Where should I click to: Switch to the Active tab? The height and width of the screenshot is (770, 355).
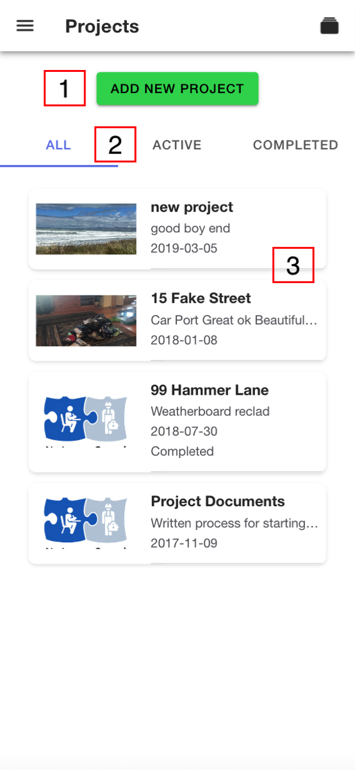[177, 145]
